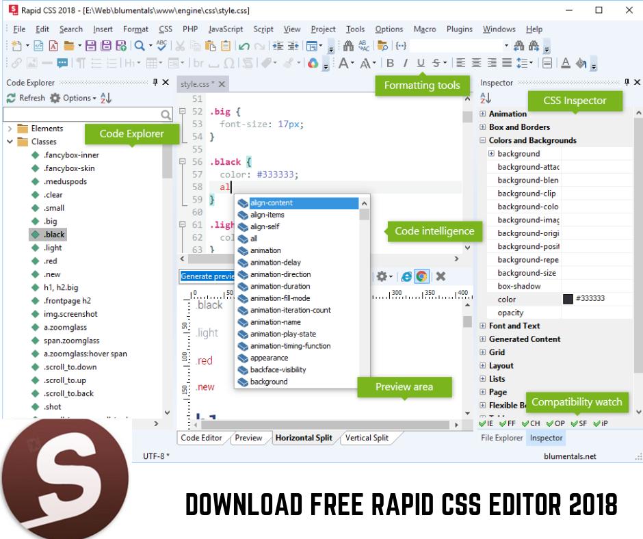Toggle alphabetical sort in Inspector
This screenshot has width=643, height=539.
[486, 98]
